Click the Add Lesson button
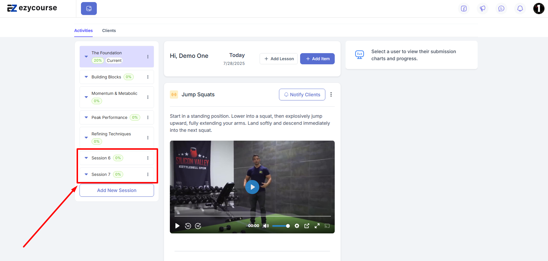Screen dimensions: 548x261 pyautogui.click(x=279, y=59)
